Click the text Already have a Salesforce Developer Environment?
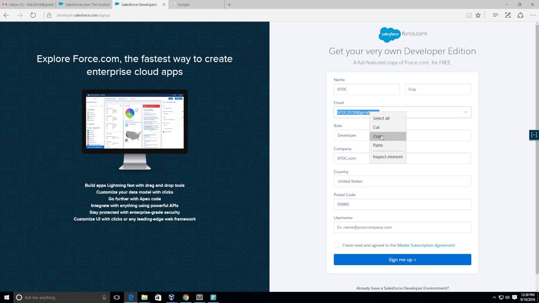The image size is (539, 303). click(x=402, y=288)
